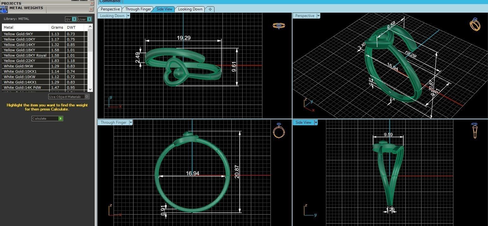Switch to the Side View tab
Image resolution: width=488 pixels, height=226 pixels.
pos(165,9)
